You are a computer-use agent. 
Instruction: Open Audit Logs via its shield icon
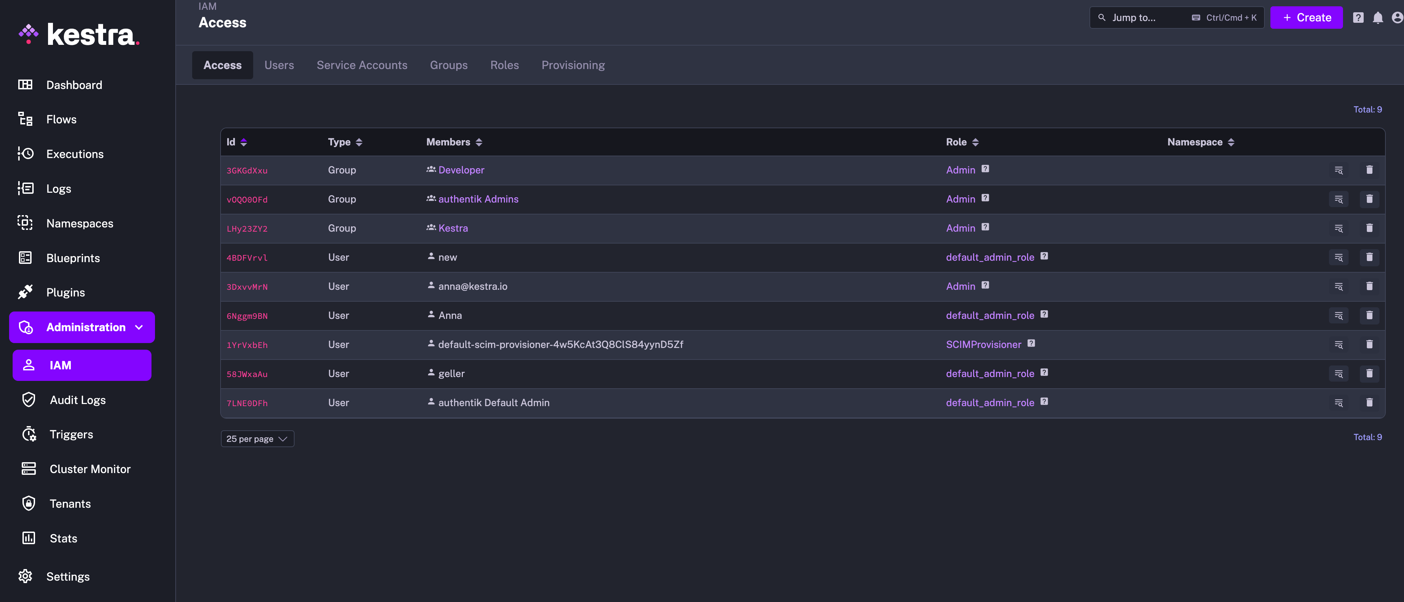[x=29, y=399]
